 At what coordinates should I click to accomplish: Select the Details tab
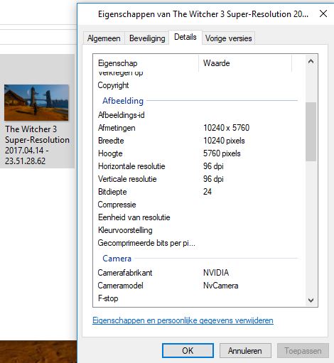coord(185,37)
